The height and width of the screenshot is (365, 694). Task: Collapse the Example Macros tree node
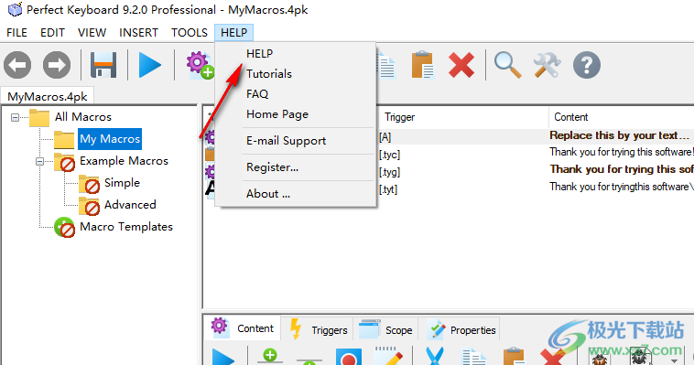click(x=40, y=162)
